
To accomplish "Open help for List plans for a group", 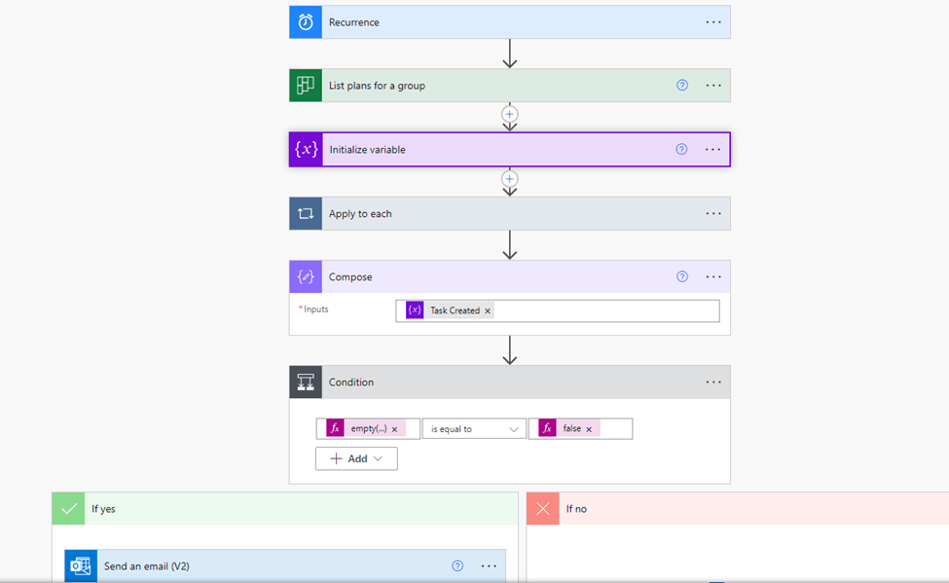I will (682, 86).
